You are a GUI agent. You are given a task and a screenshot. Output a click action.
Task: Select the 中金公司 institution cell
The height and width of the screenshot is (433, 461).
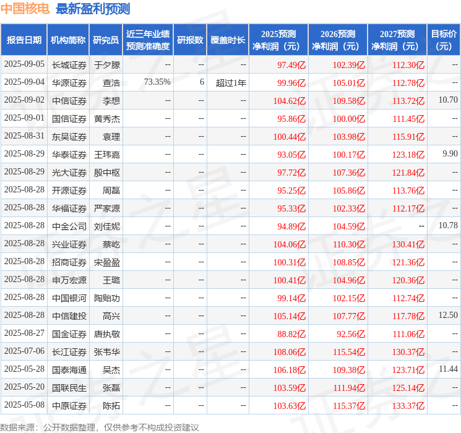[x=69, y=226]
